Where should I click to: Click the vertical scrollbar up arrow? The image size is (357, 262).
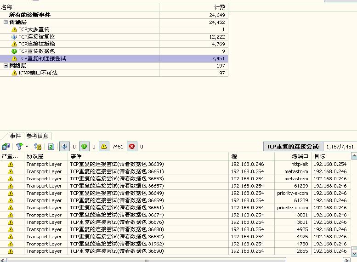pyautogui.click(x=354, y=156)
